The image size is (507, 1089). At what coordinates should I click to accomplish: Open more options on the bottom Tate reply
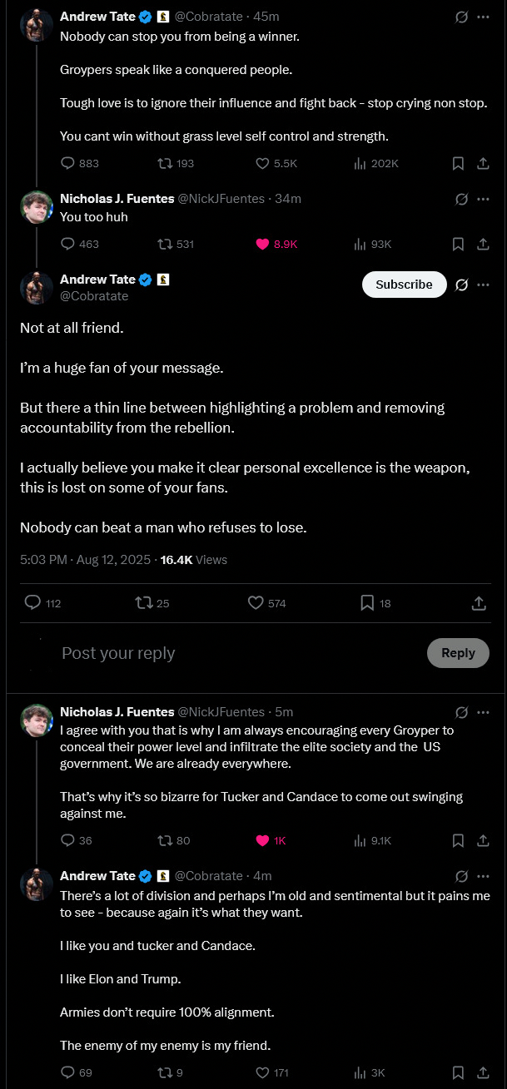483,876
